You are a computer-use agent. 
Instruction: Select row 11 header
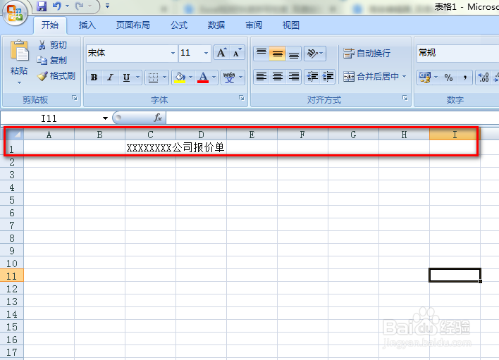(12, 275)
